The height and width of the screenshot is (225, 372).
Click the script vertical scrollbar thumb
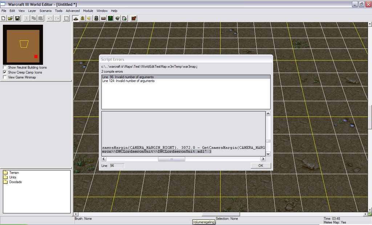(x=268, y=141)
